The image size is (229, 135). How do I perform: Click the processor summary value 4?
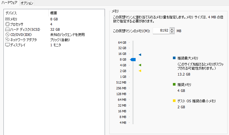pos(51,24)
